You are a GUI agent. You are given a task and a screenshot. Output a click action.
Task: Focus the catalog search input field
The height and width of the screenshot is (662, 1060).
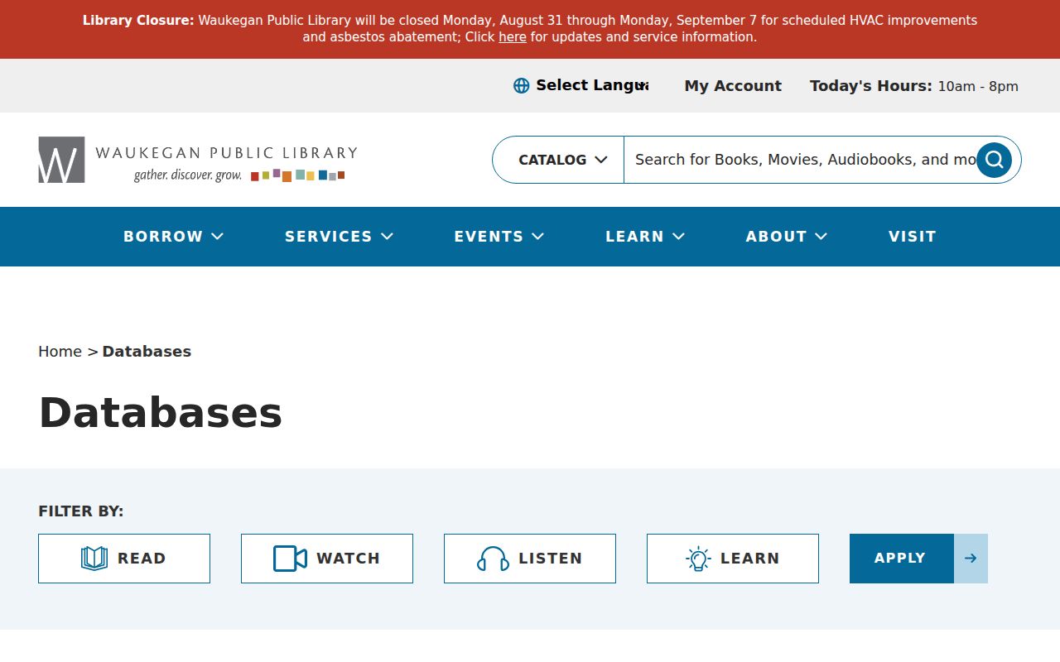800,160
